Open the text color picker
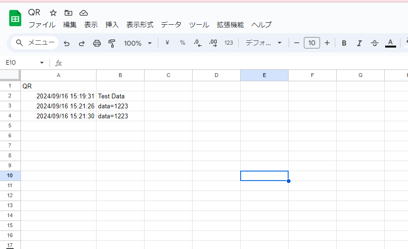Viewport: 408px width, 249px height. 390,43
